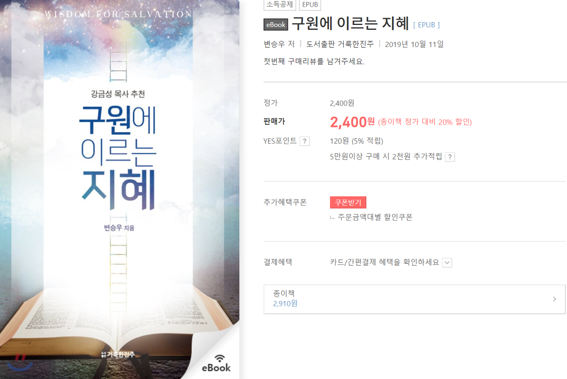
Task: Click 첫번째 구매리뷰를 남겨주세요 link
Action: (314, 61)
